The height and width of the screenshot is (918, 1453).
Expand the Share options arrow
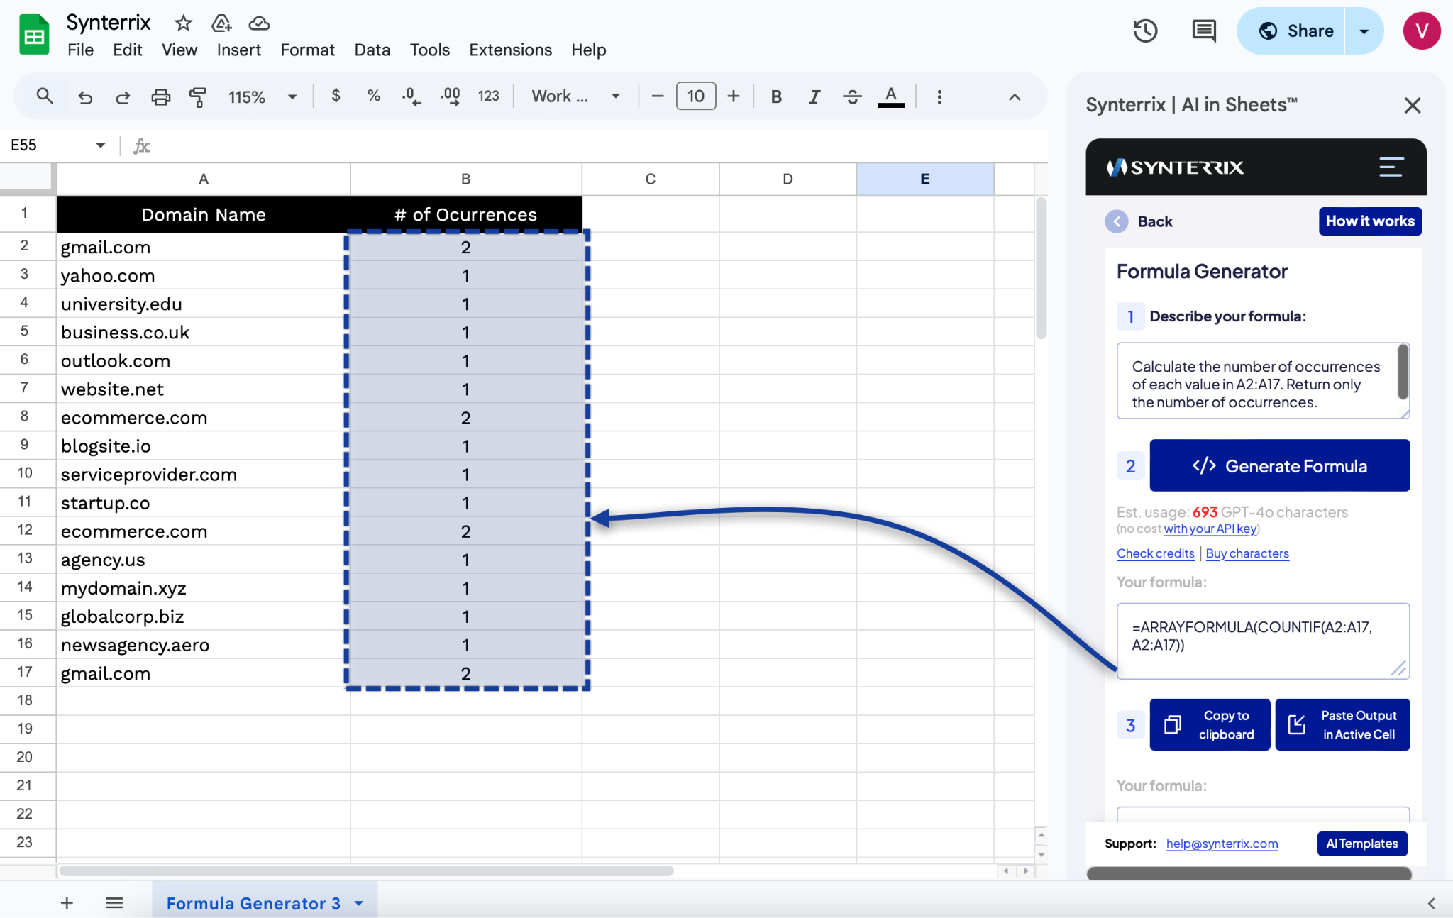click(1364, 31)
